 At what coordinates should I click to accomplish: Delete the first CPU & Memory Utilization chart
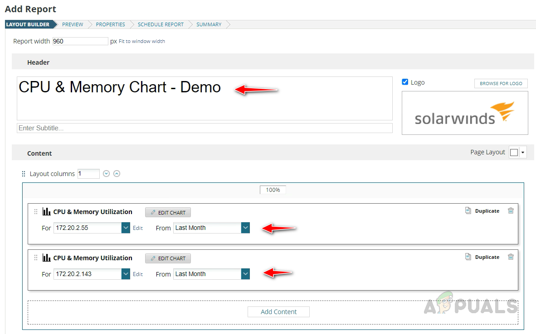coord(511,211)
